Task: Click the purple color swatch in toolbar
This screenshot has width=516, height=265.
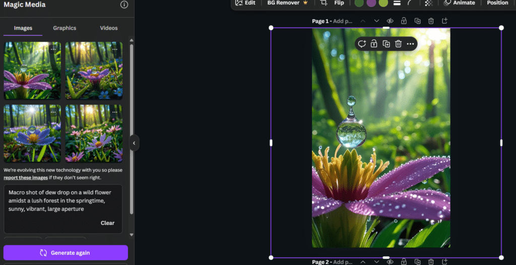Action: 371,3
